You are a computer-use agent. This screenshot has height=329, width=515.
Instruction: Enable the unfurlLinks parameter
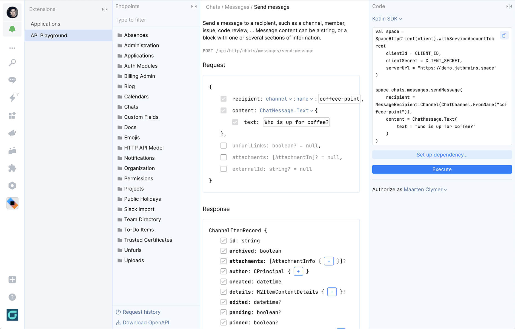[x=224, y=146]
